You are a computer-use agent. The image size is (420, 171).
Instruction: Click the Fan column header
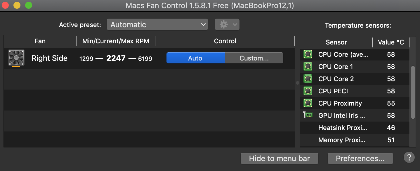[x=40, y=41]
